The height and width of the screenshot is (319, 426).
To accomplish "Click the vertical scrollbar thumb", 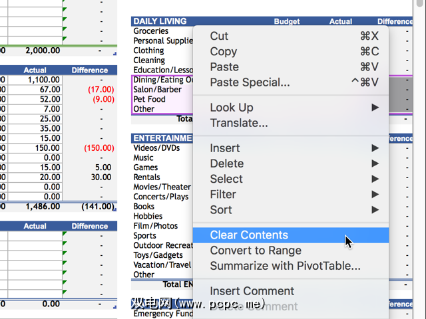I will pyautogui.click(x=419, y=3).
